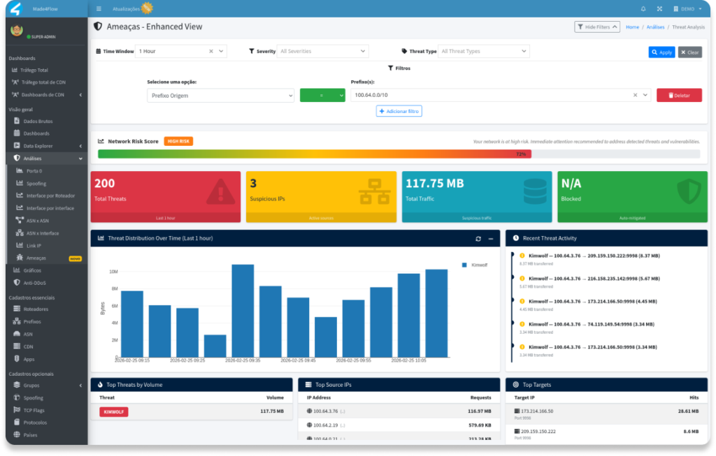Open the Prefixo Origem option dropdown

pyautogui.click(x=220, y=96)
